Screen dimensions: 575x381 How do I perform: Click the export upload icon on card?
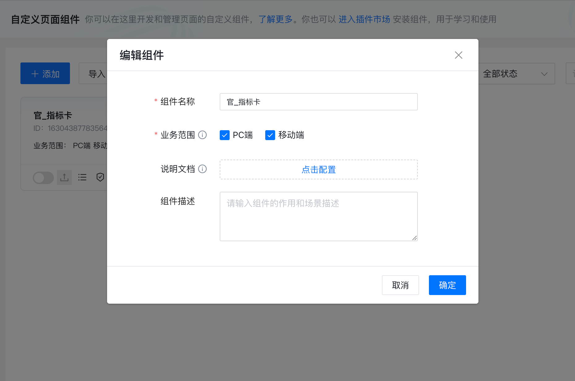tap(64, 178)
